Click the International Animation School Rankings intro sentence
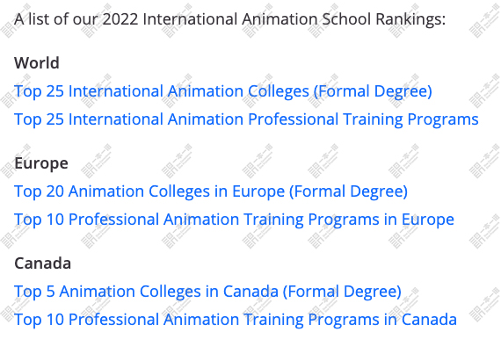The width and height of the screenshot is (501, 339). pyautogui.click(x=229, y=19)
